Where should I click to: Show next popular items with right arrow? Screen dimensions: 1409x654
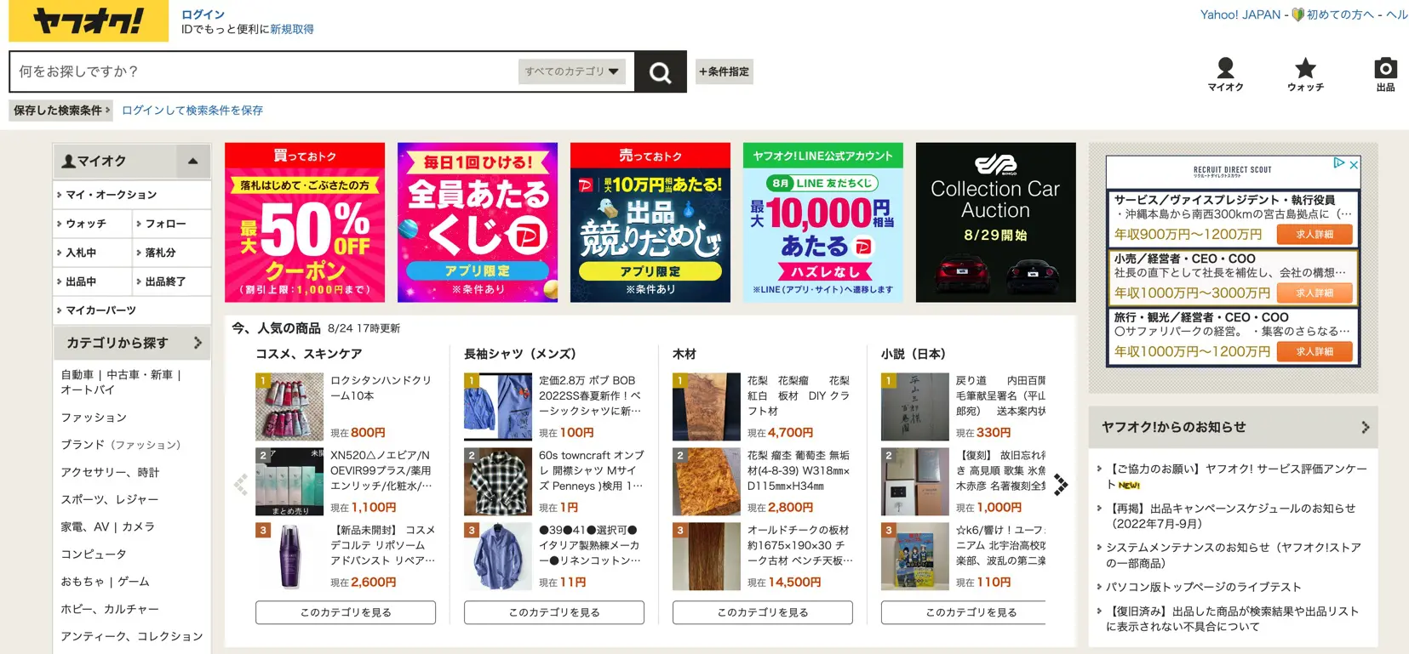[1061, 485]
